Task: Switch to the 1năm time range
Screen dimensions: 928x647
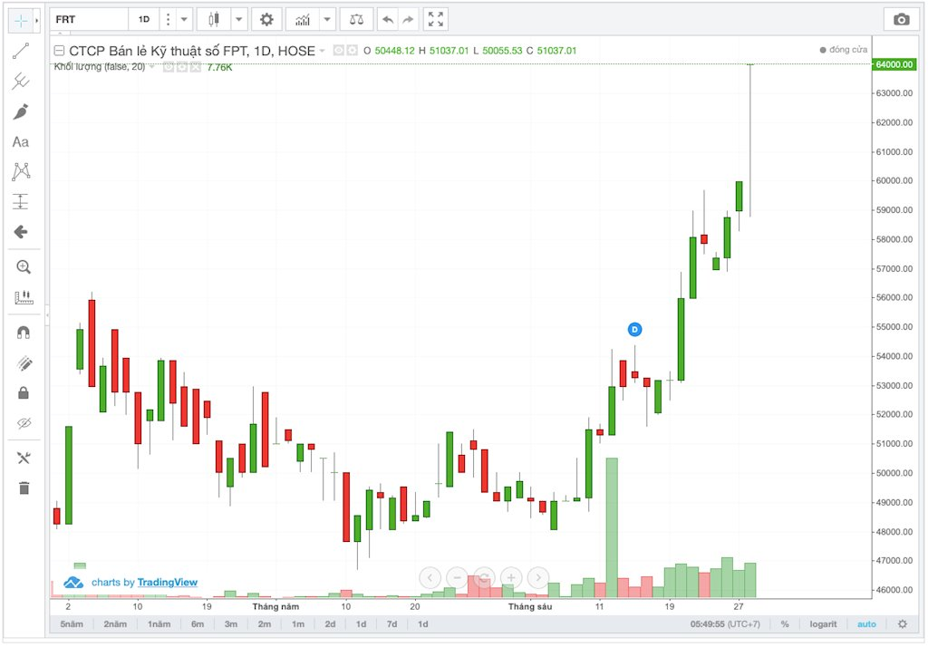Action: click(x=159, y=624)
